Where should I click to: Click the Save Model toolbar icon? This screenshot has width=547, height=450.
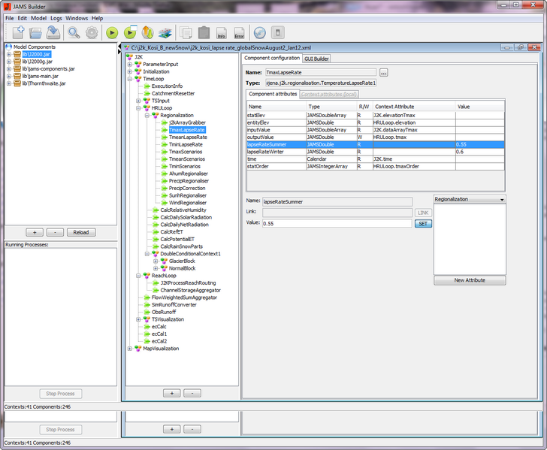click(x=53, y=32)
